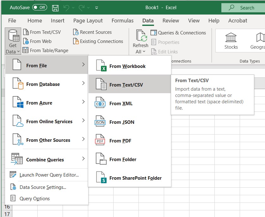Select the Data ribbon tab
This screenshot has height=217, width=265.
148,21
